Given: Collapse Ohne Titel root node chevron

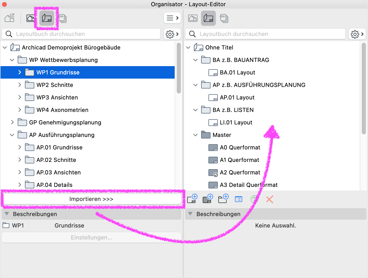Looking at the screenshot, I should pyautogui.click(x=188, y=48).
